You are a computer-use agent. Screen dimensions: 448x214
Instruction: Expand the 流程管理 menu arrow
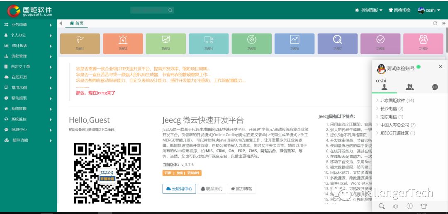click(x=51, y=57)
